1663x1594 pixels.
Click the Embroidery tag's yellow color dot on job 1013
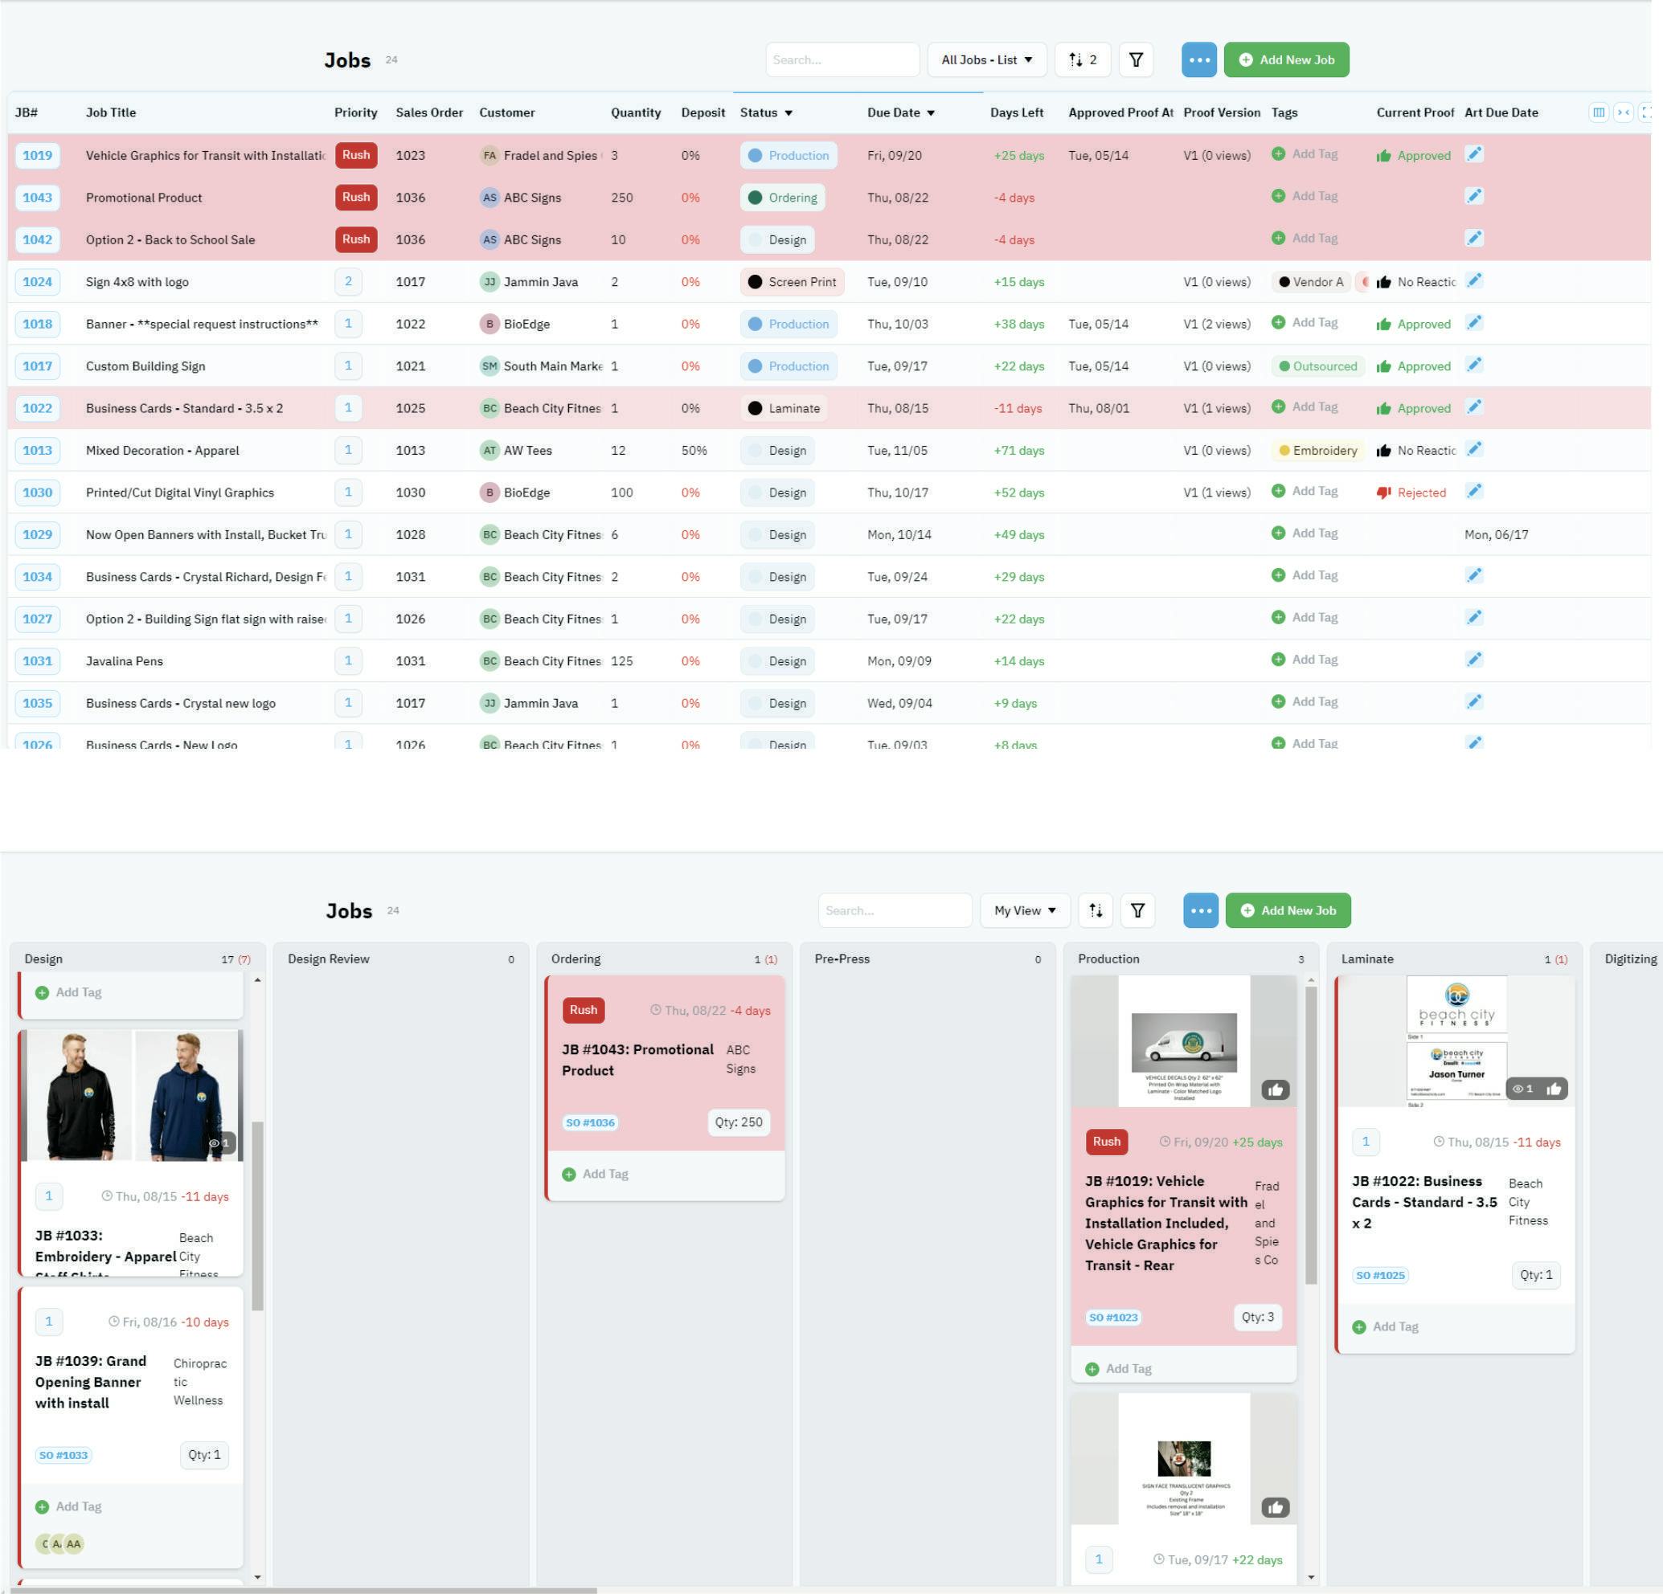1284,451
